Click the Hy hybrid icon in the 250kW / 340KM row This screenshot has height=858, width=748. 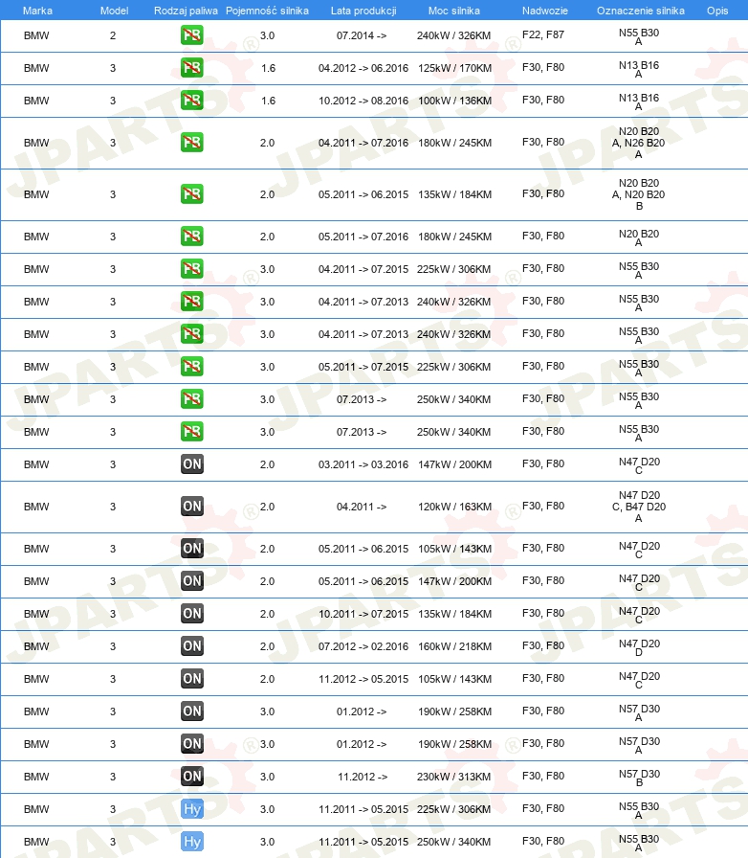point(192,841)
